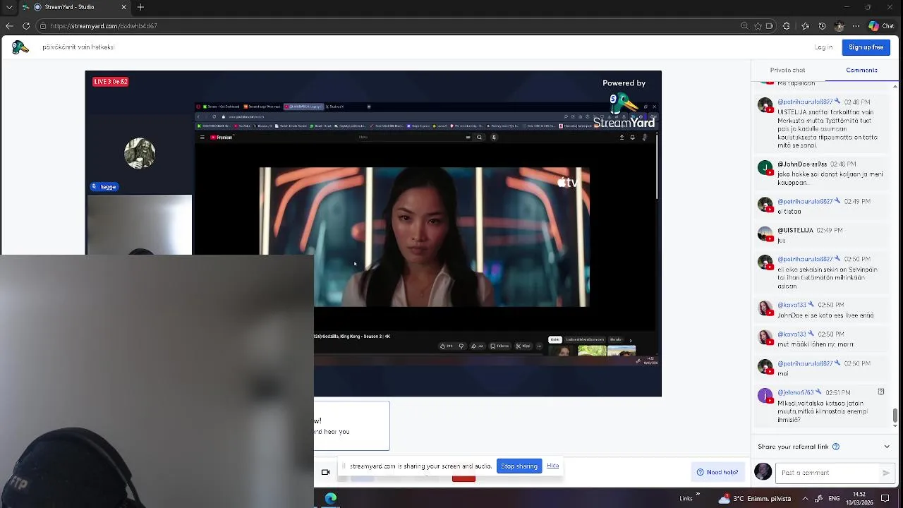Viewport: 903px width, 508px height.
Task: Click guest avatar above Heggie label
Action: 140,154
